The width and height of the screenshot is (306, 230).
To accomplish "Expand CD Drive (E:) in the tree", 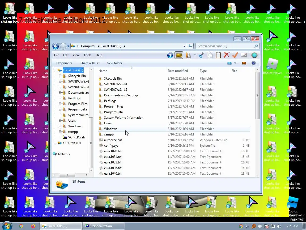I will [55, 143].
